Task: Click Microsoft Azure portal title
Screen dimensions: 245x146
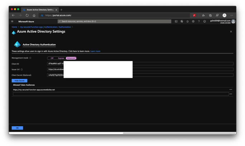Action: 26,22
